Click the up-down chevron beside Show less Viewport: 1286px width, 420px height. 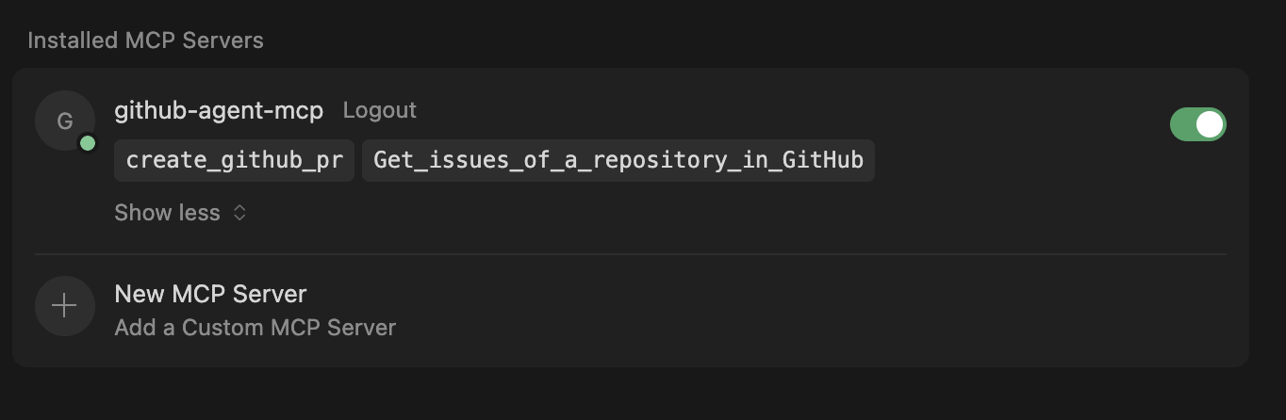pyautogui.click(x=239, y=213)
